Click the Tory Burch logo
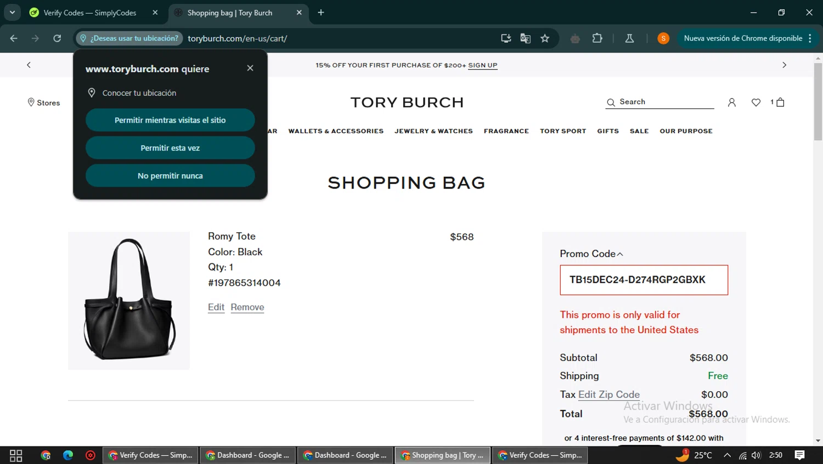Image resolution: width=823 pixels, height=464 pixels. pyautogui.click(x=407, y=102)
